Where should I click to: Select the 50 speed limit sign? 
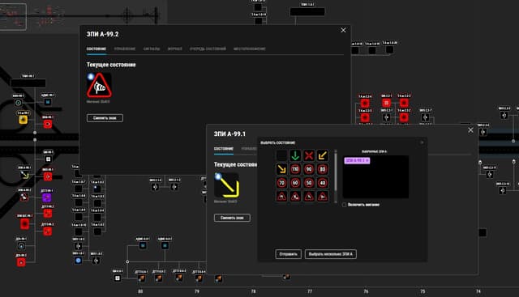coord(309,183)
